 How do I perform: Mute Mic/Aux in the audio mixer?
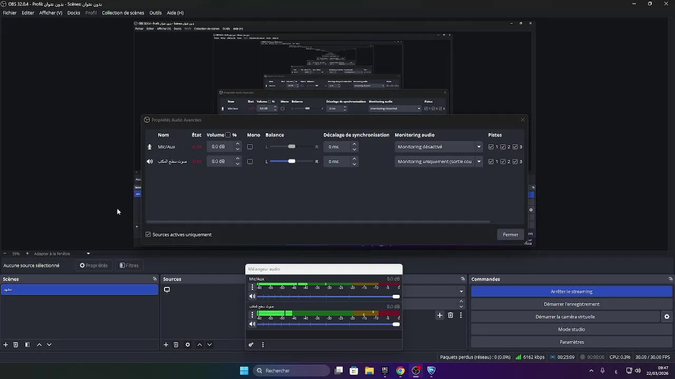(x=252, y=296)
